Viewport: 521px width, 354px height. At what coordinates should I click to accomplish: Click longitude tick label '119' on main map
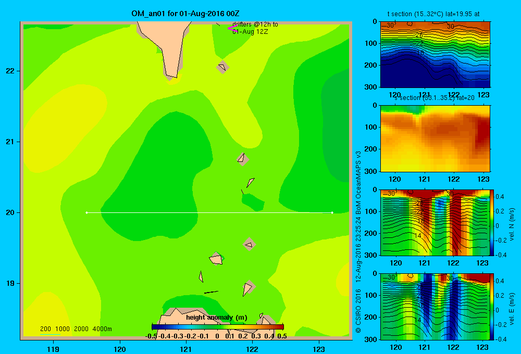53,349
